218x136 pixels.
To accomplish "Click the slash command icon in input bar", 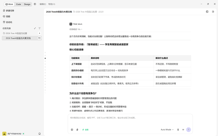I will point(72,130).
